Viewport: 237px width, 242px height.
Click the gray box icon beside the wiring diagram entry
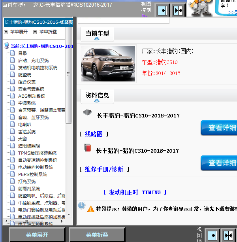pos(87,112)
